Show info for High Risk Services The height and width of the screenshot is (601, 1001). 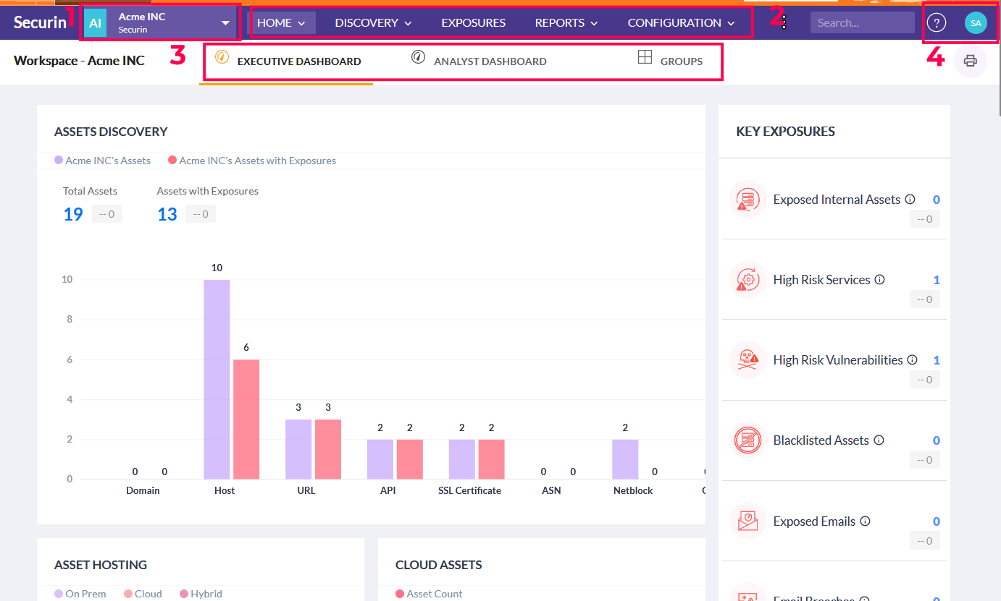click(x=880, y=280)
